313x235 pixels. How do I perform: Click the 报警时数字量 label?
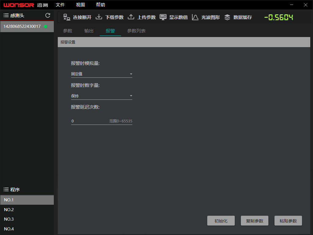pos(85,85)
